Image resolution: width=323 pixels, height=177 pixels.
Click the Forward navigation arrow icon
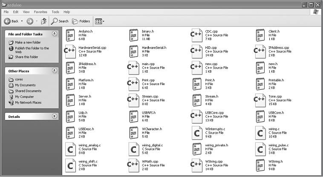tap(30, 21)
